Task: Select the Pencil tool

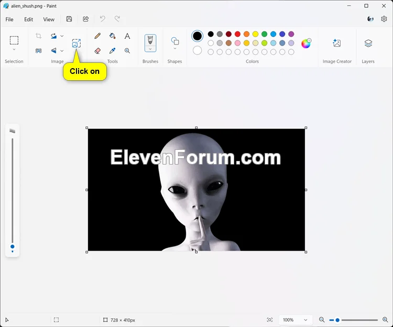Action: [x=97, y=36]
